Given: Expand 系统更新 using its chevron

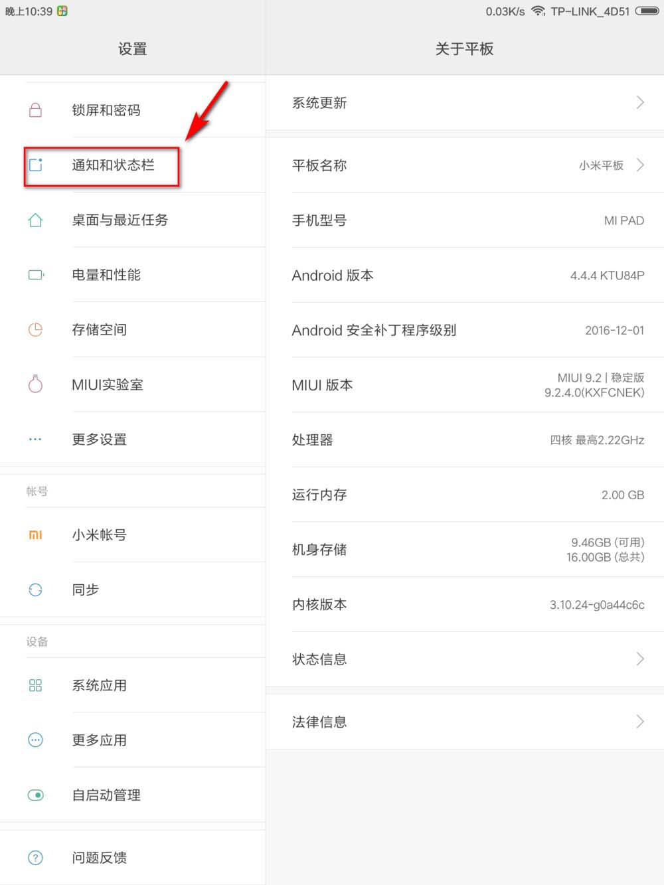Looking at the screenshot, I should tap(640, 103).
